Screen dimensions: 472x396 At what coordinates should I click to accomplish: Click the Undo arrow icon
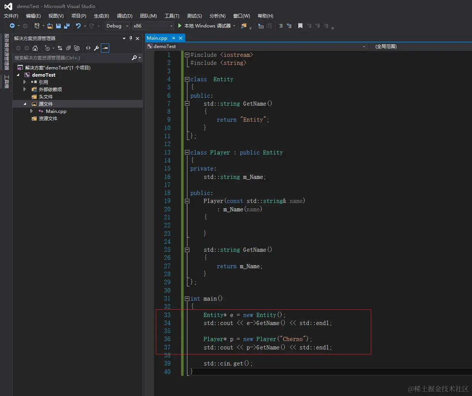tap(78, 26)
